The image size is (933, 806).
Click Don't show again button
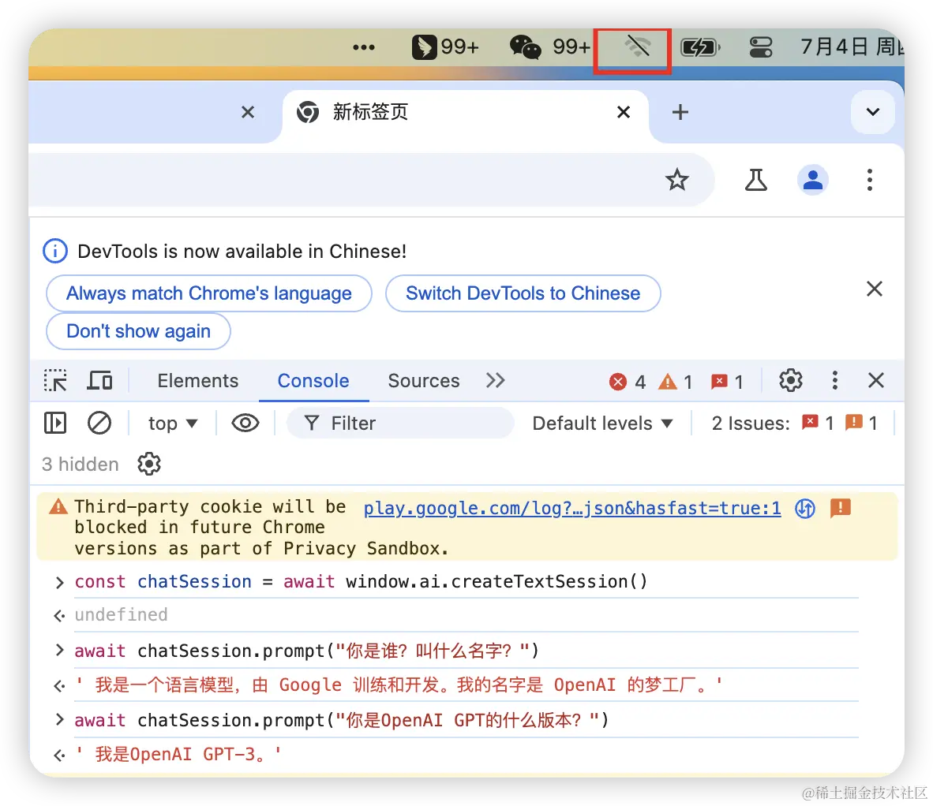(x=138, y=331)
